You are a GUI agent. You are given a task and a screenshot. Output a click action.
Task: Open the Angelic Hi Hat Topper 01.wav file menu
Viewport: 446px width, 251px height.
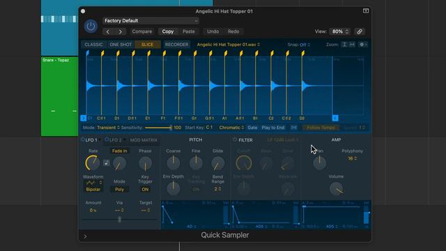tap(228, 45)
